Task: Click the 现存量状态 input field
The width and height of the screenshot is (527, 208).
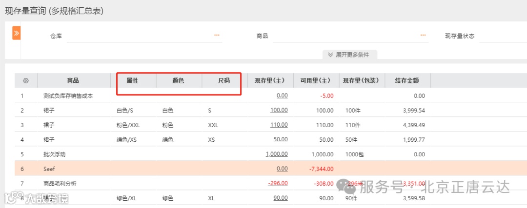Action: click(503, 36)
